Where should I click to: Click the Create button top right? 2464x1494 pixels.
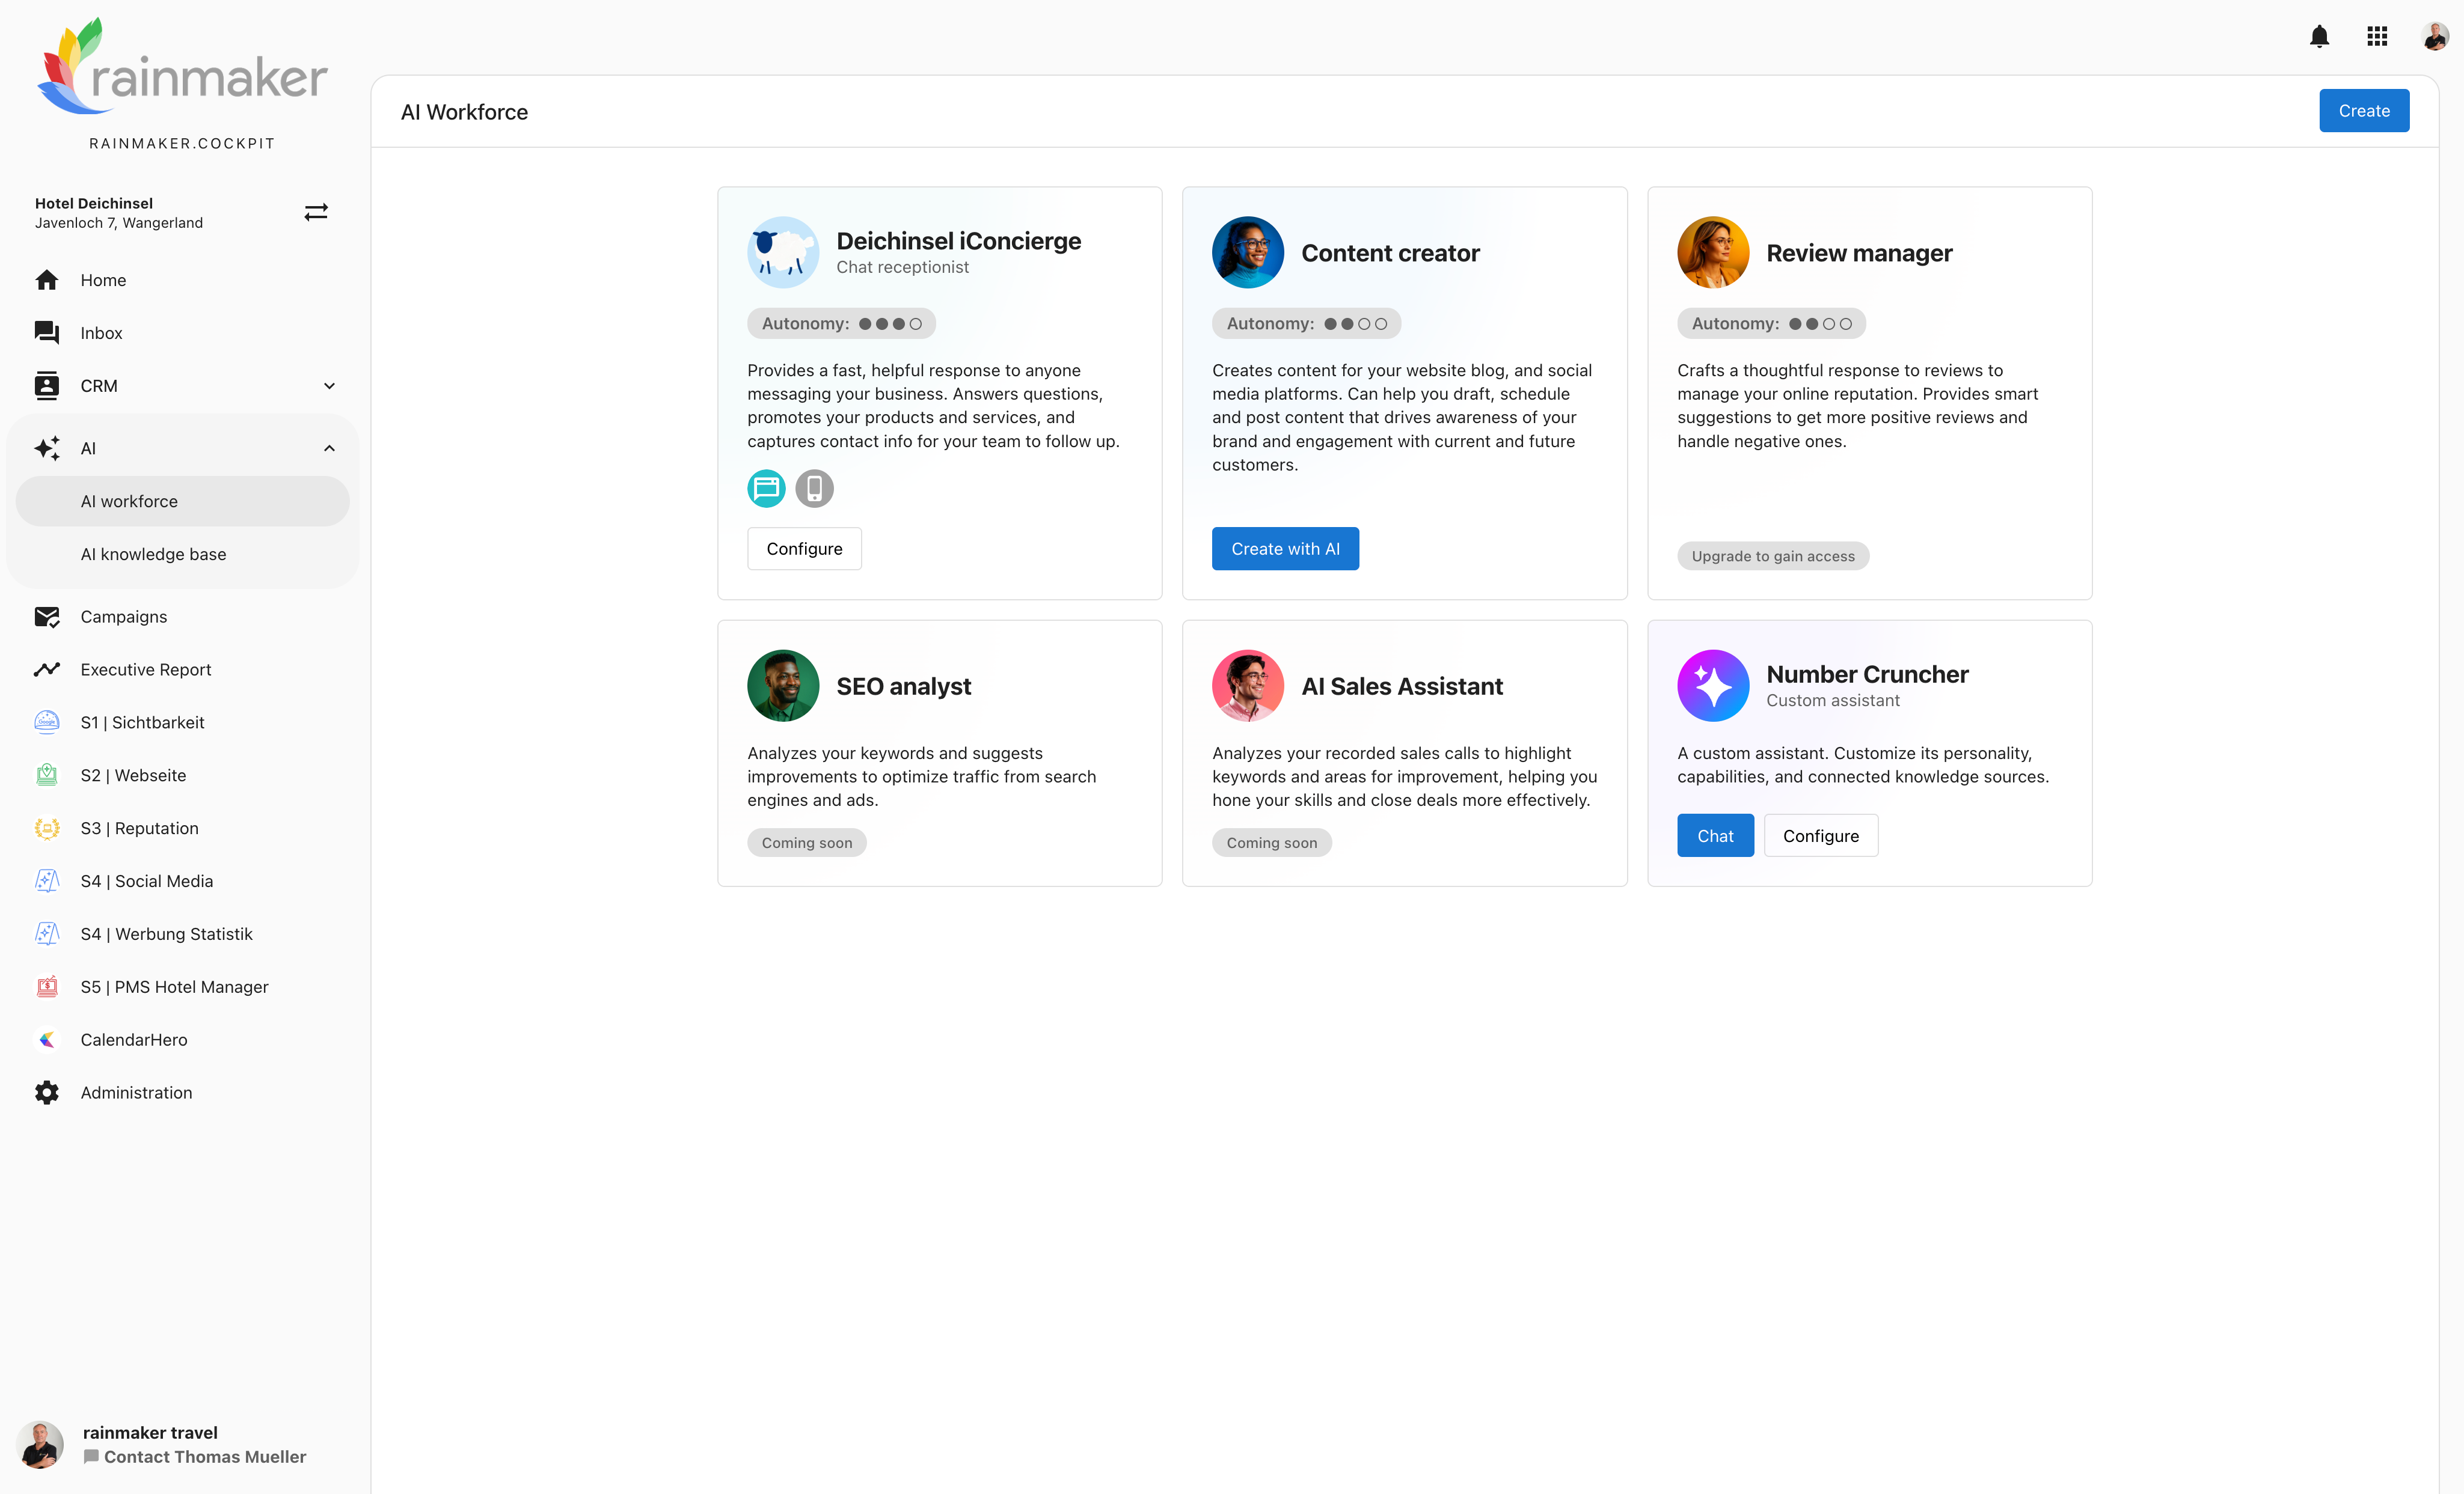pos(2364,110)
